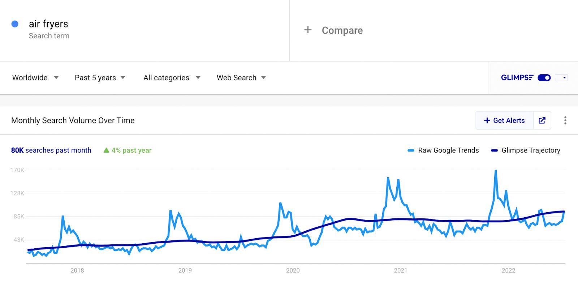Click the 2021 label on the timeline axis

tap(400, 270)
